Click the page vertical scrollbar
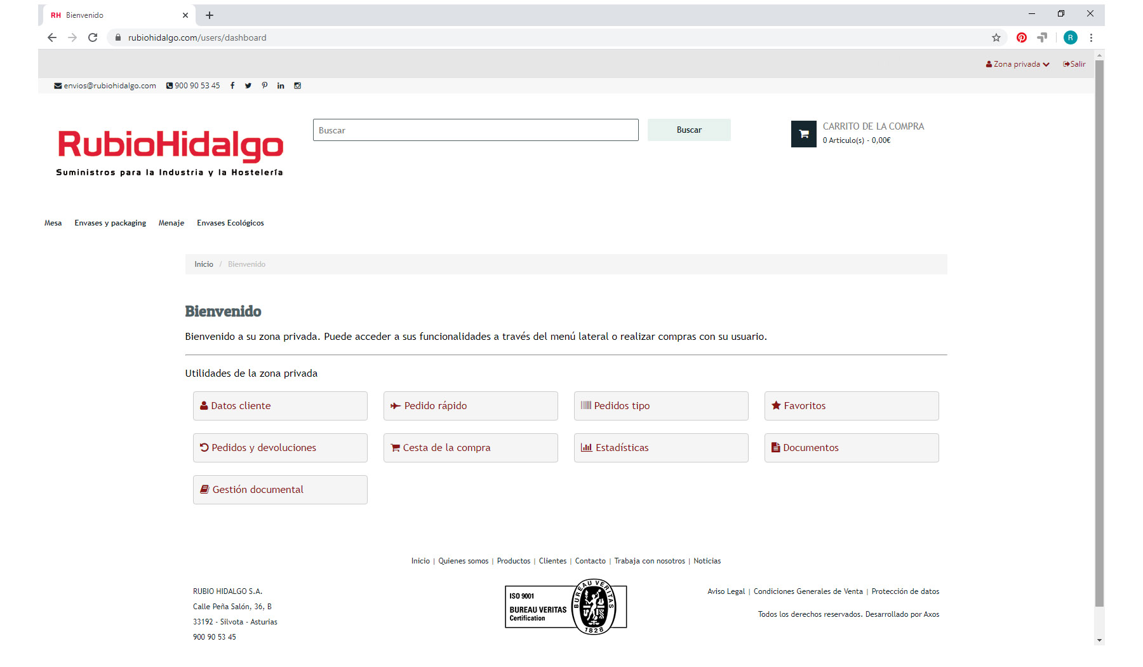Image resolution: width=1143 pixels, height=667 pixels. 1100,333
